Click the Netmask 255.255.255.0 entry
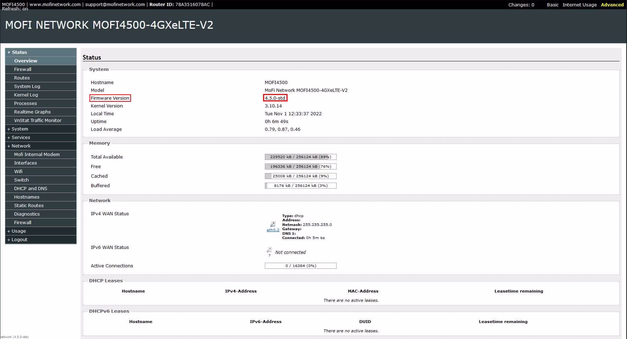 (307, 224)
